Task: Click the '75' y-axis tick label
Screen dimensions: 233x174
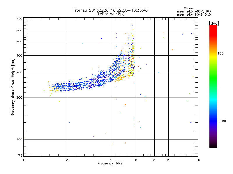Action: point(20,155)
